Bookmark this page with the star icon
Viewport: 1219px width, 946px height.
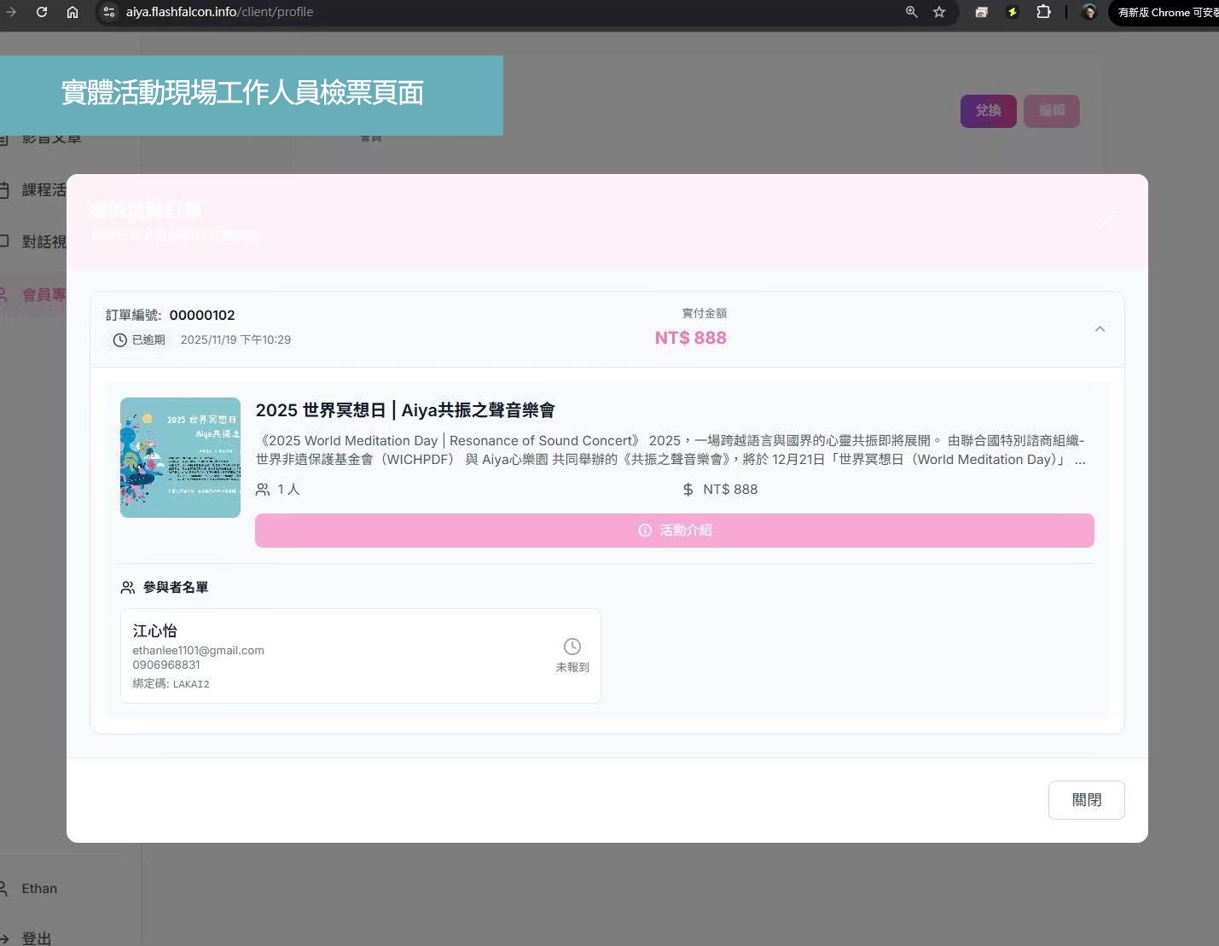[939, 12]
